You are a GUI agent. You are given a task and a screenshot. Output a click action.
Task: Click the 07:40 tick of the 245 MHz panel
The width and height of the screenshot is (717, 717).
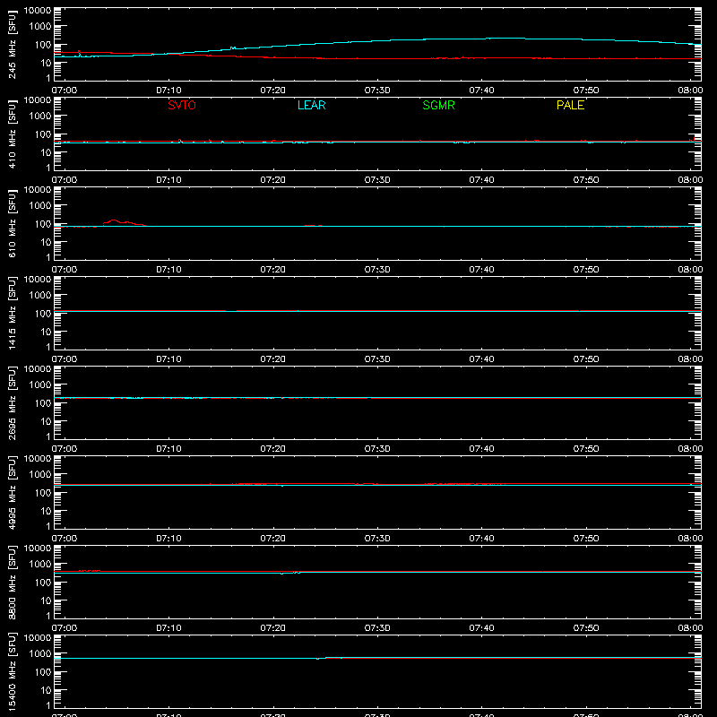click(x=481, y=91)
